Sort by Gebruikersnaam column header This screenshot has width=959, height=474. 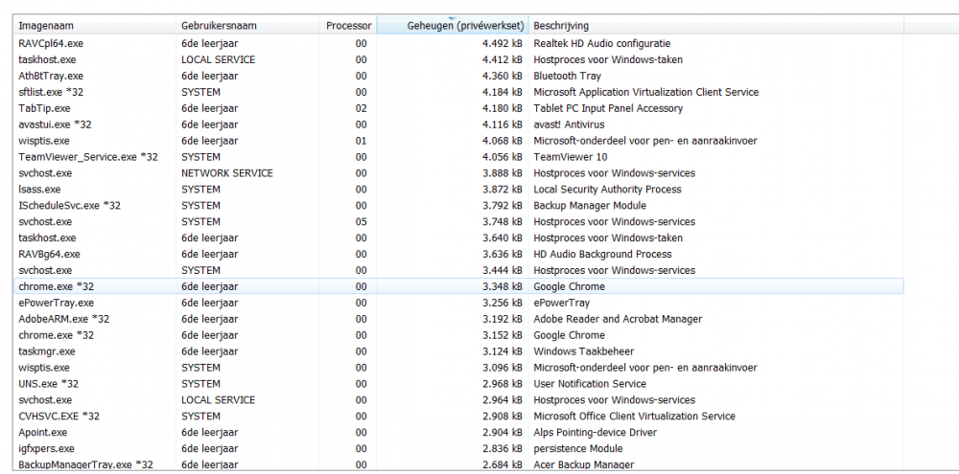(x=219, y=25)
